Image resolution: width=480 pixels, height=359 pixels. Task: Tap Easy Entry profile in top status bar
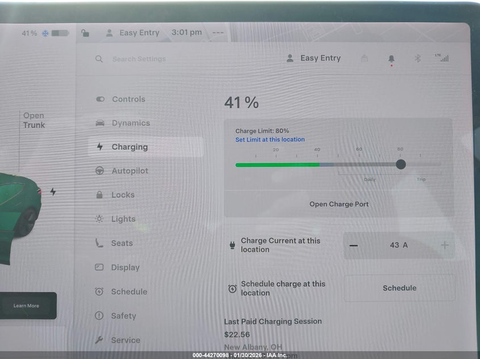(132, 33)
